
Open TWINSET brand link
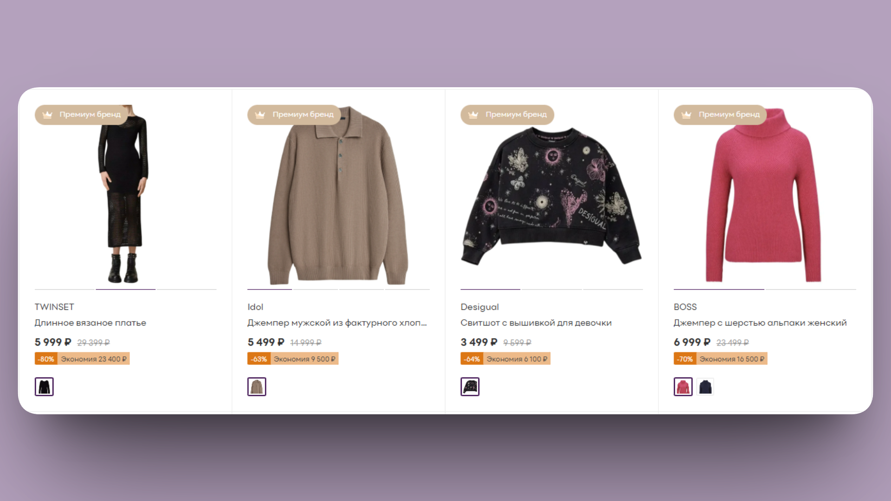tap(54, 307)
